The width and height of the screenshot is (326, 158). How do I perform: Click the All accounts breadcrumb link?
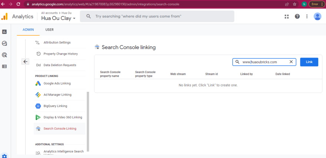pos(49,13)
